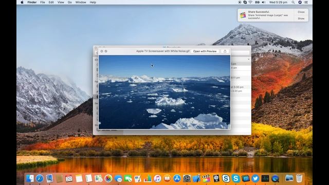
Task: Click the iceberg GIF preview image
Action: 164,92
